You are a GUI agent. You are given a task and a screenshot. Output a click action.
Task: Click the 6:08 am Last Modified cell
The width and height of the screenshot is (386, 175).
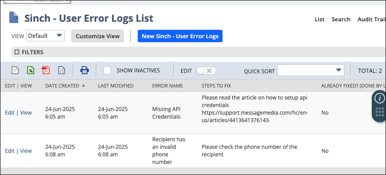(x=113, y=151)
